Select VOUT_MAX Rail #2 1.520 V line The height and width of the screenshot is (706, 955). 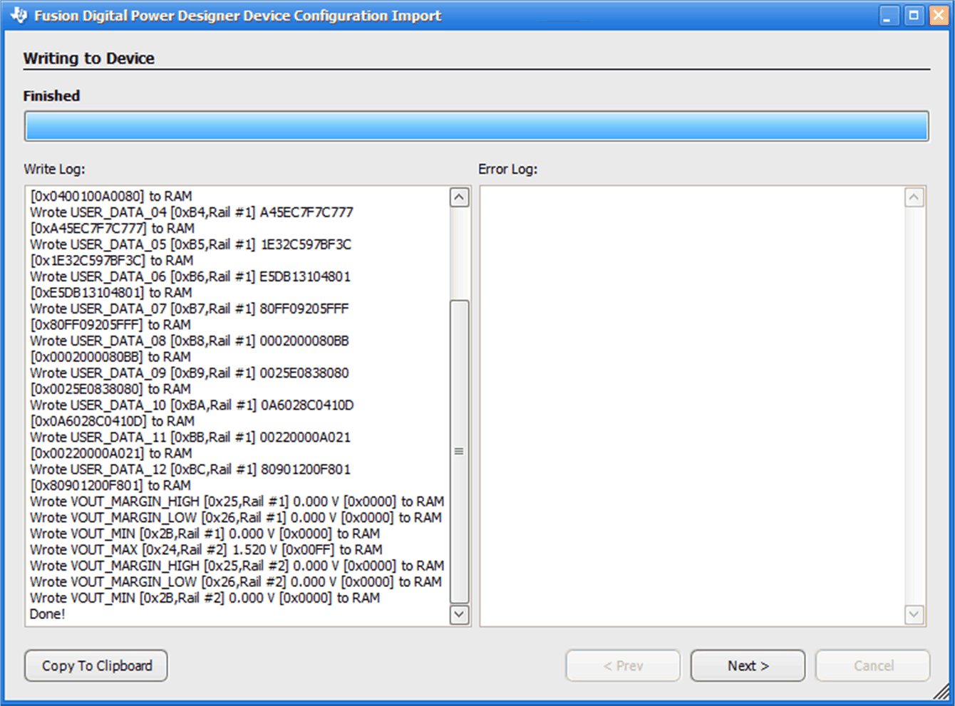coord(206,549)
